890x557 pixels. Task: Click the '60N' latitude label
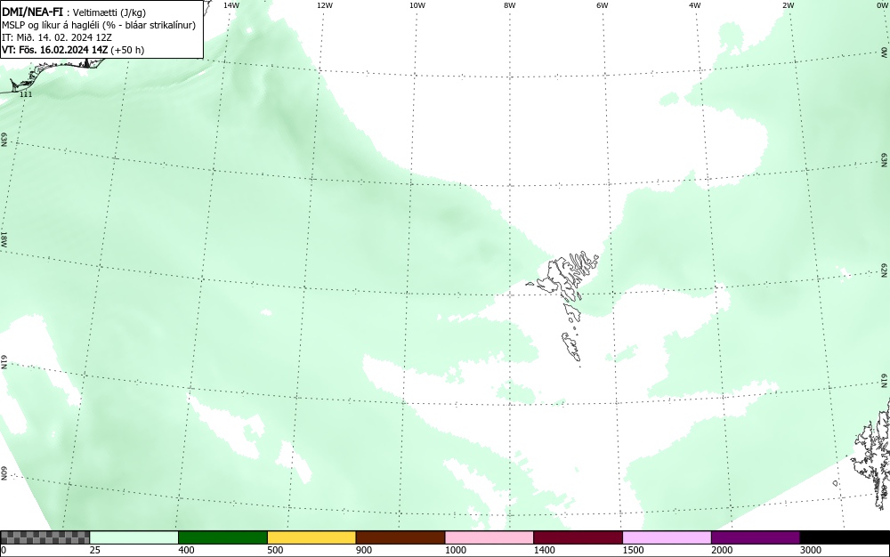click(x=4, y=473)
